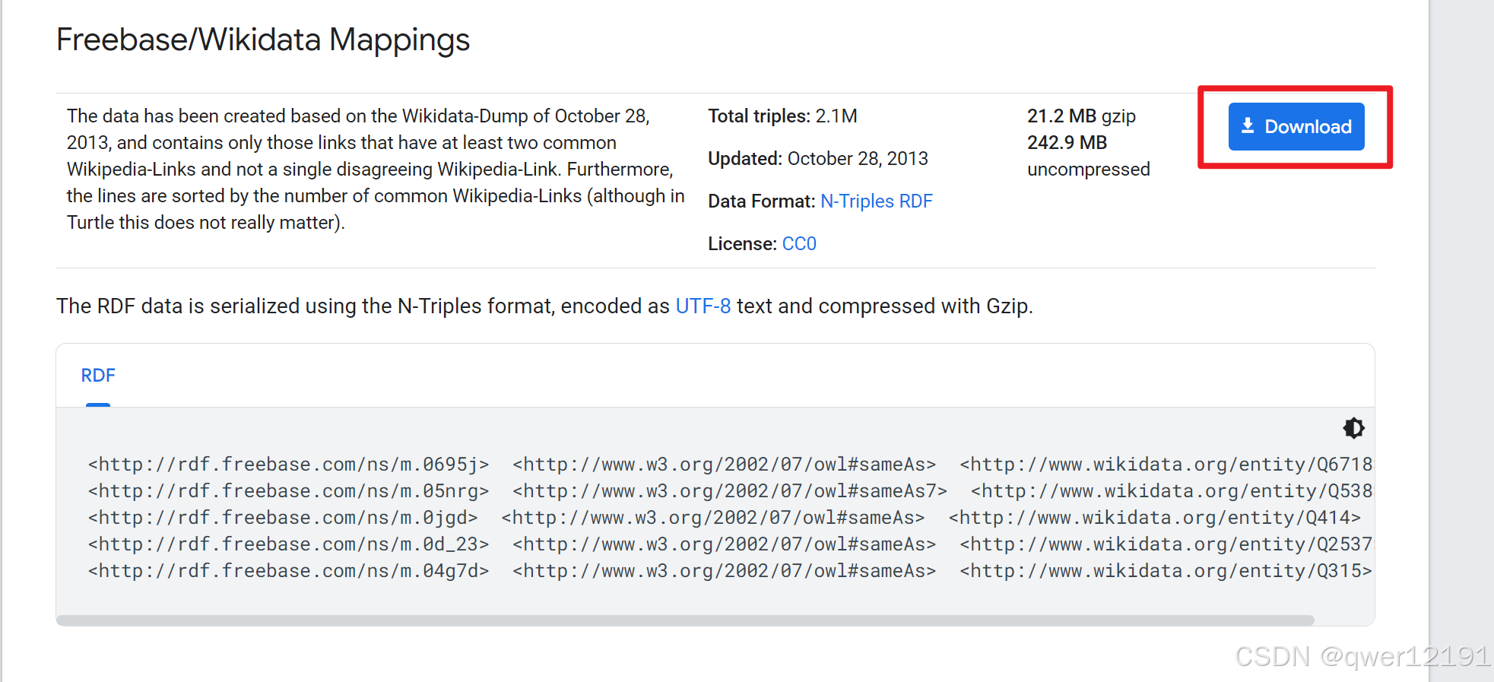This screenshot has width=1494, height=682.
Task: Click the m.0jgd freebase URL line
Action: [x=283, y=518]
